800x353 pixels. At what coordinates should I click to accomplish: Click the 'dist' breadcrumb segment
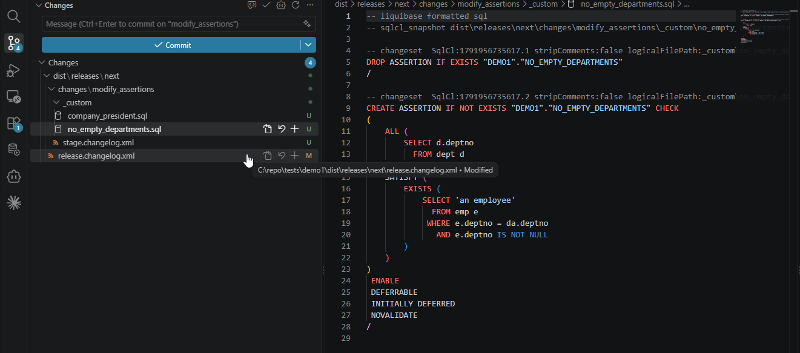341,4
